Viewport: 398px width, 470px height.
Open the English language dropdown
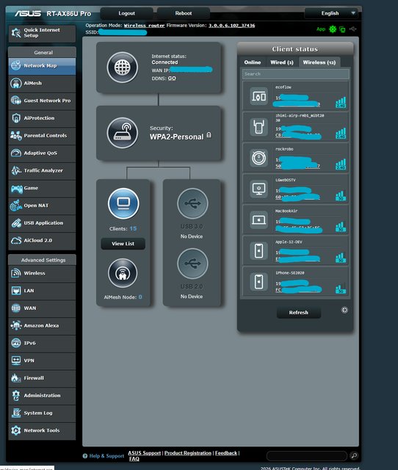pyautogui.click(x=331, y=13)
